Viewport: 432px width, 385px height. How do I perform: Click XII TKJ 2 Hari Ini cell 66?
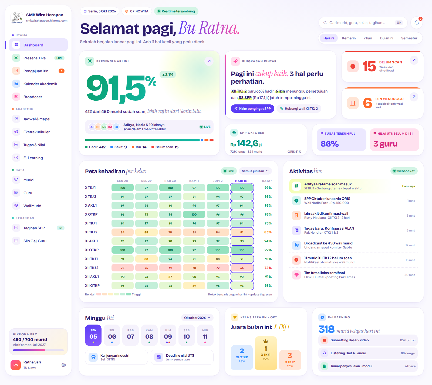(242, 268)
